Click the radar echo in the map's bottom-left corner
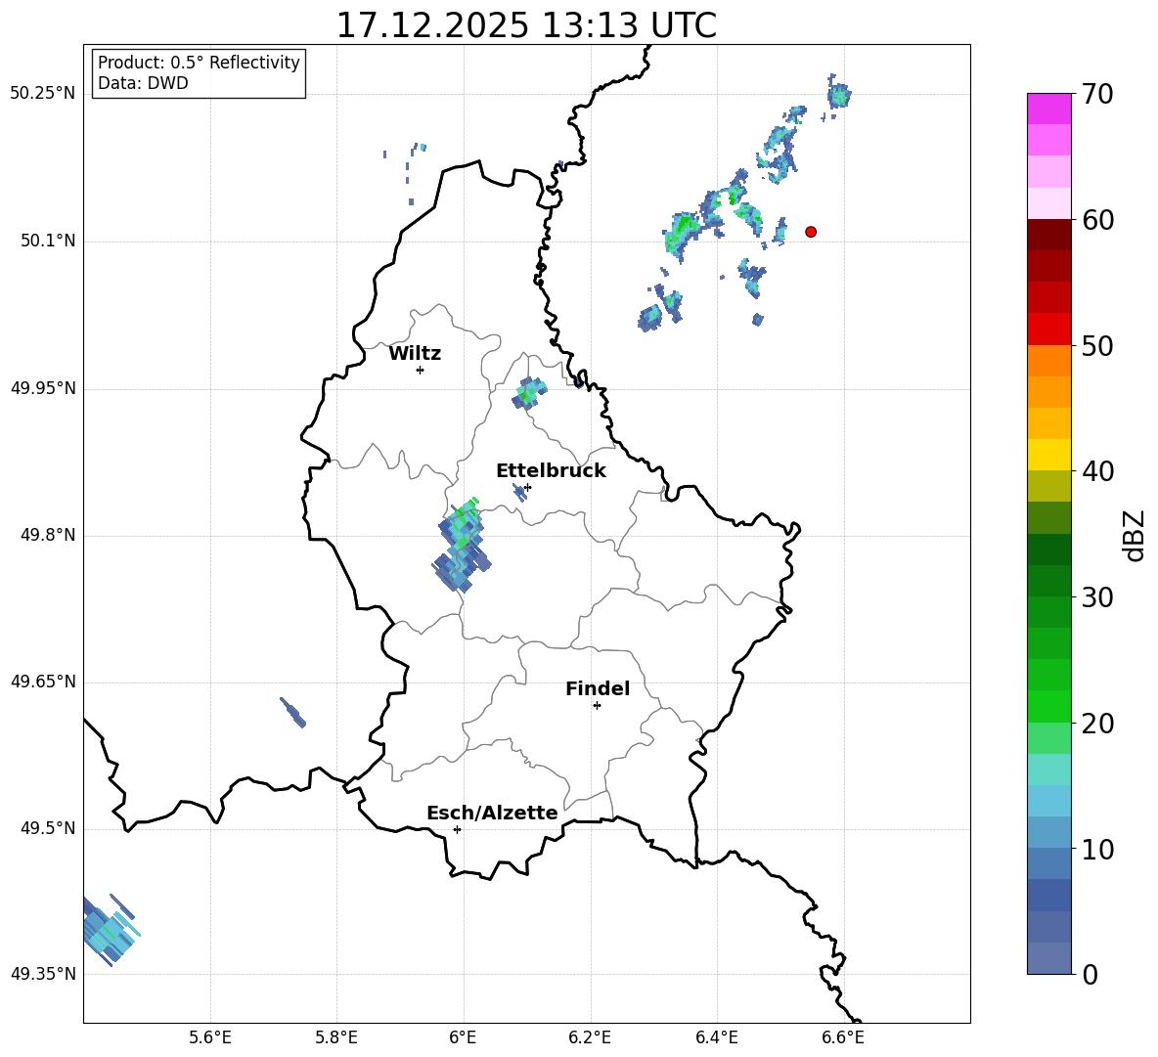This screenshot has width=1158, height=1057. 110,930
